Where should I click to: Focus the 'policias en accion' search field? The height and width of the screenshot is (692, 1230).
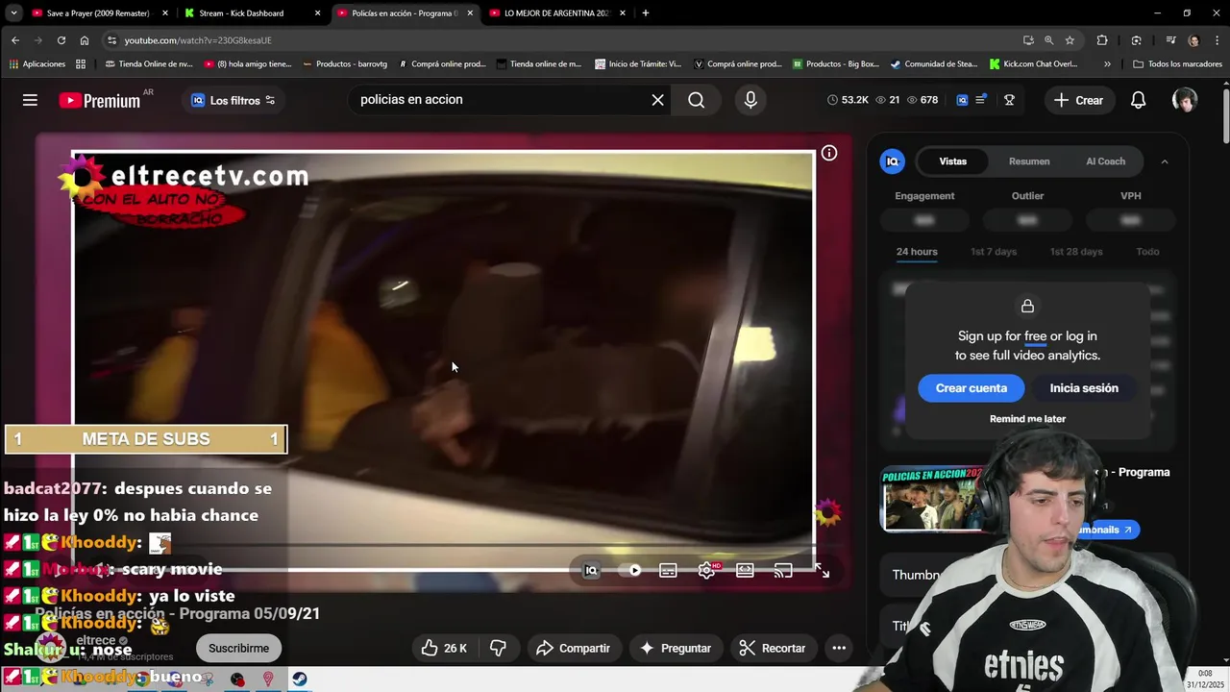coord(500,100)
